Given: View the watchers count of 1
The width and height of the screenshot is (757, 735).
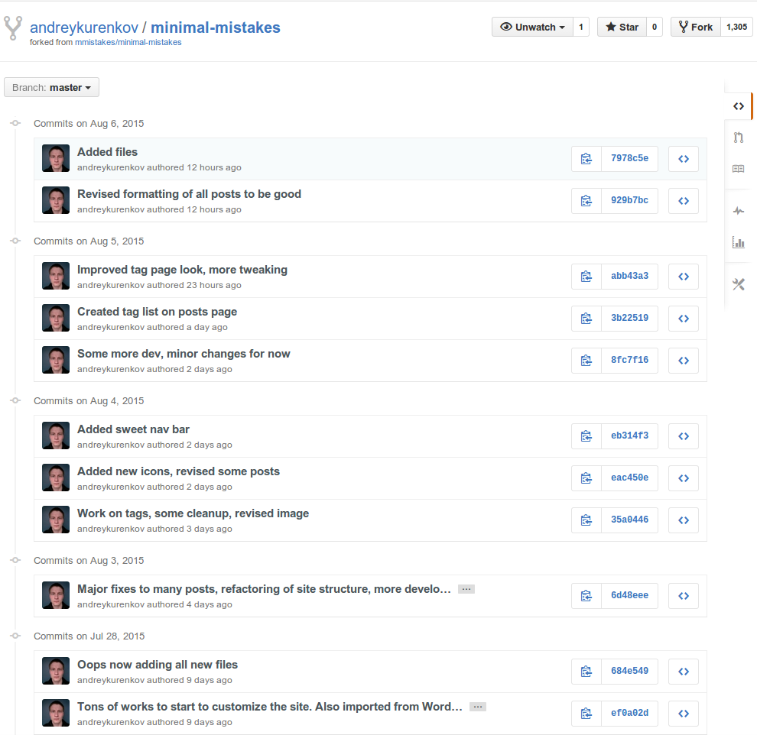Looking at the screenshot, I should coord(581,27).
